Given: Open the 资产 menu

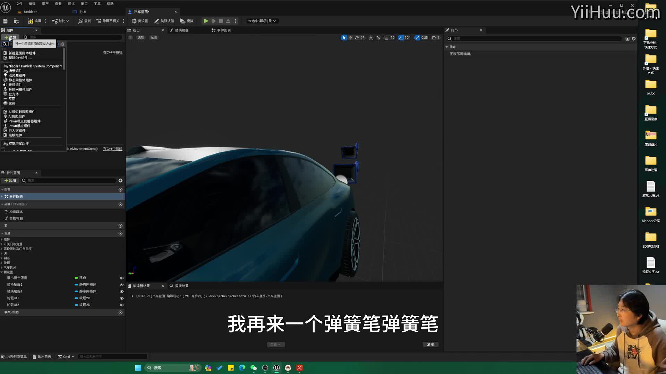Looking at the screenshot, I should 45,4.
